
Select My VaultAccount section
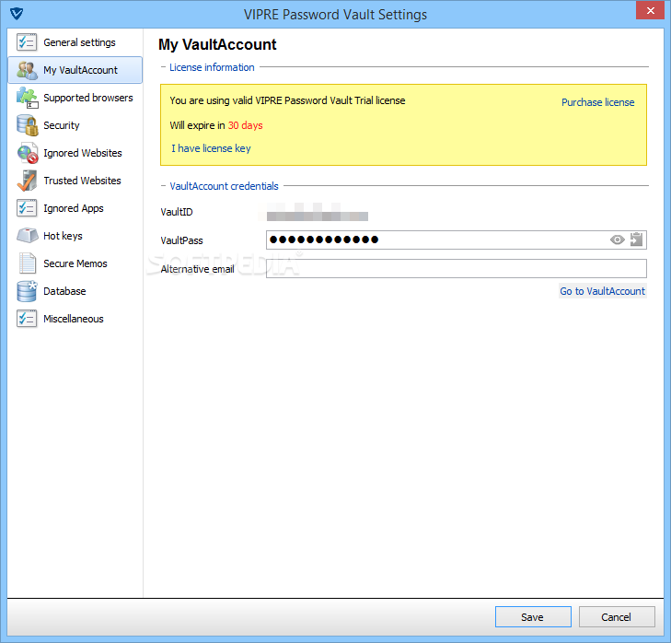pyautogui.click(x=75, y=70)
